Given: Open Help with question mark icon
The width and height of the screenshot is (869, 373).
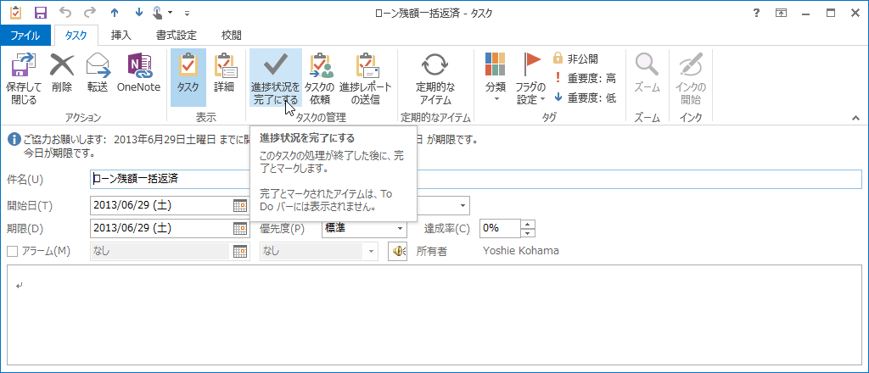Looking at the screenshot, I should point(756,13).
